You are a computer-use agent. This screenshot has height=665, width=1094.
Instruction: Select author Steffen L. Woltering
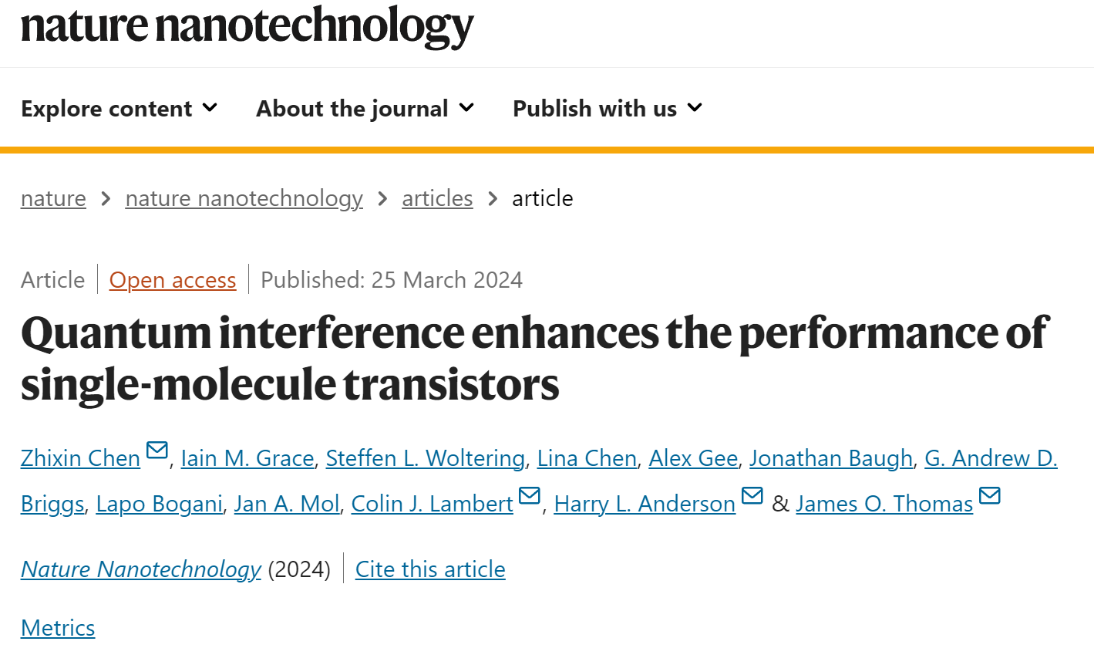[x=426, y=458]
